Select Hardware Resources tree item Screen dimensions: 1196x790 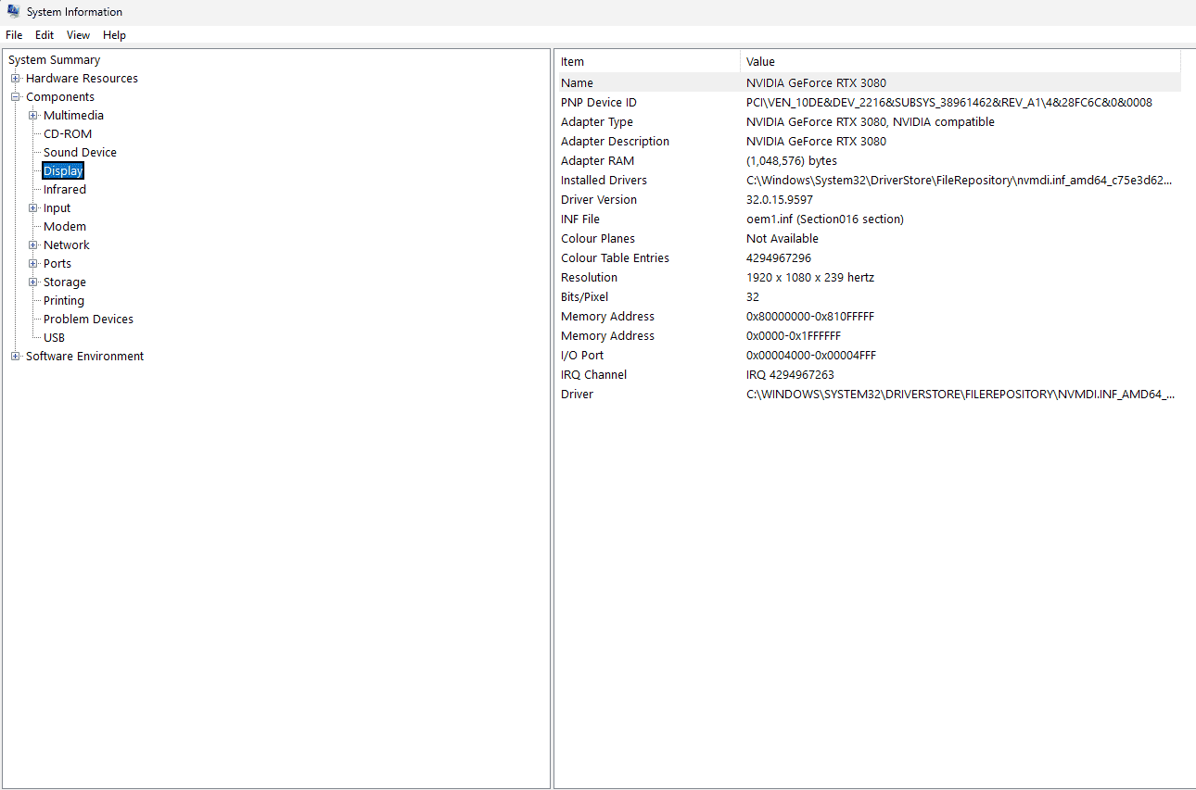[x=82, y=79]
